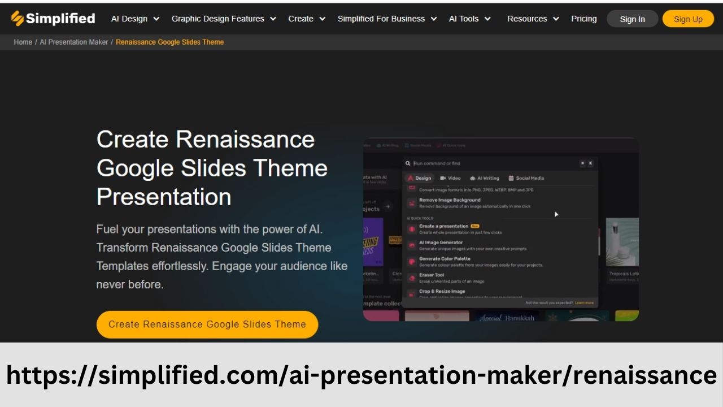The height and width of the screenshot is (407, 723).
Task: Click the search magnifier in the command palette
Action: 407,163
